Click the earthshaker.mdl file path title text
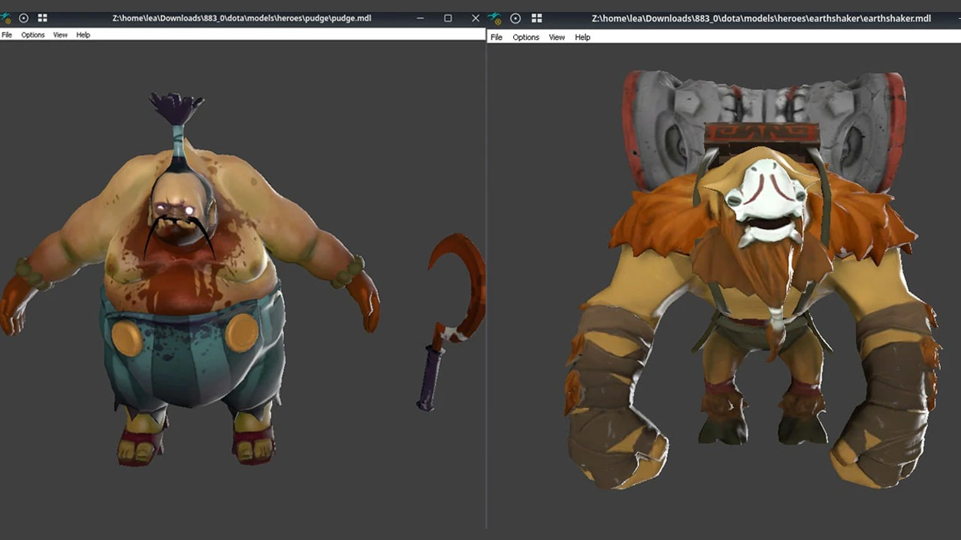 coord(761,18)
